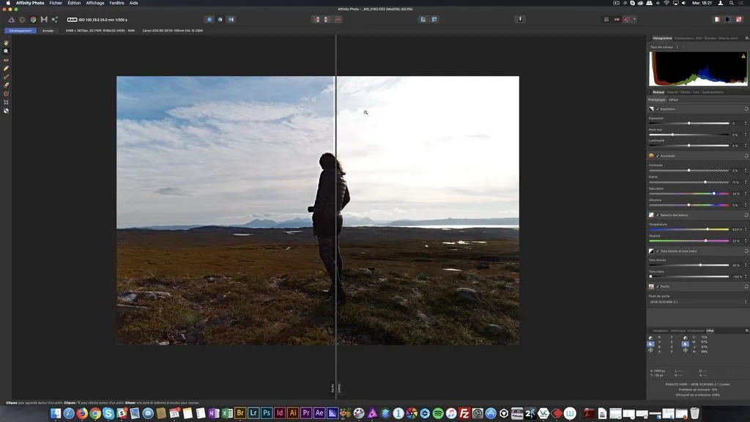Select the Hand view tool
The width and height of the screenshot is (750, 422).
(x=7, y=42)
